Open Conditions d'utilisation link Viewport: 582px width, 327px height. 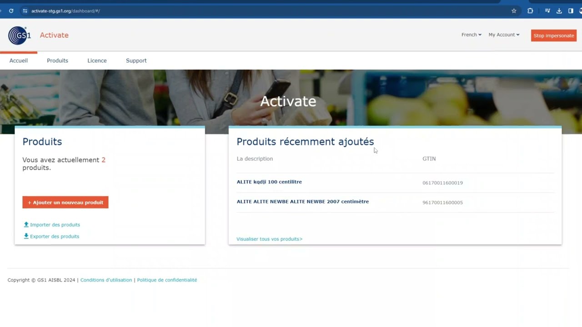coord(106,280)
